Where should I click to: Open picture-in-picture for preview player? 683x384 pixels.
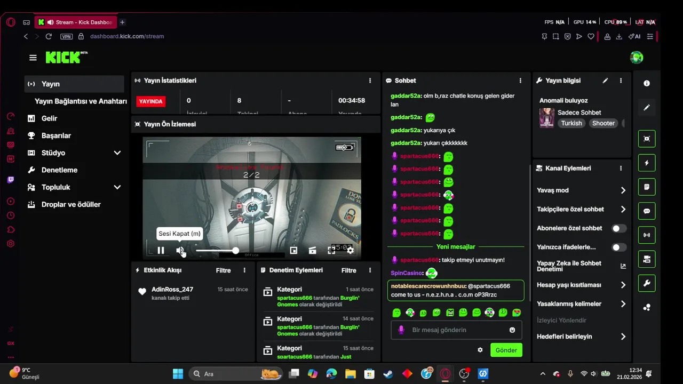pyautogui.click(x=293, y=250)
